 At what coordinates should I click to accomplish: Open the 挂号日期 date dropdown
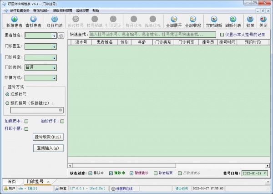[265, 173]
